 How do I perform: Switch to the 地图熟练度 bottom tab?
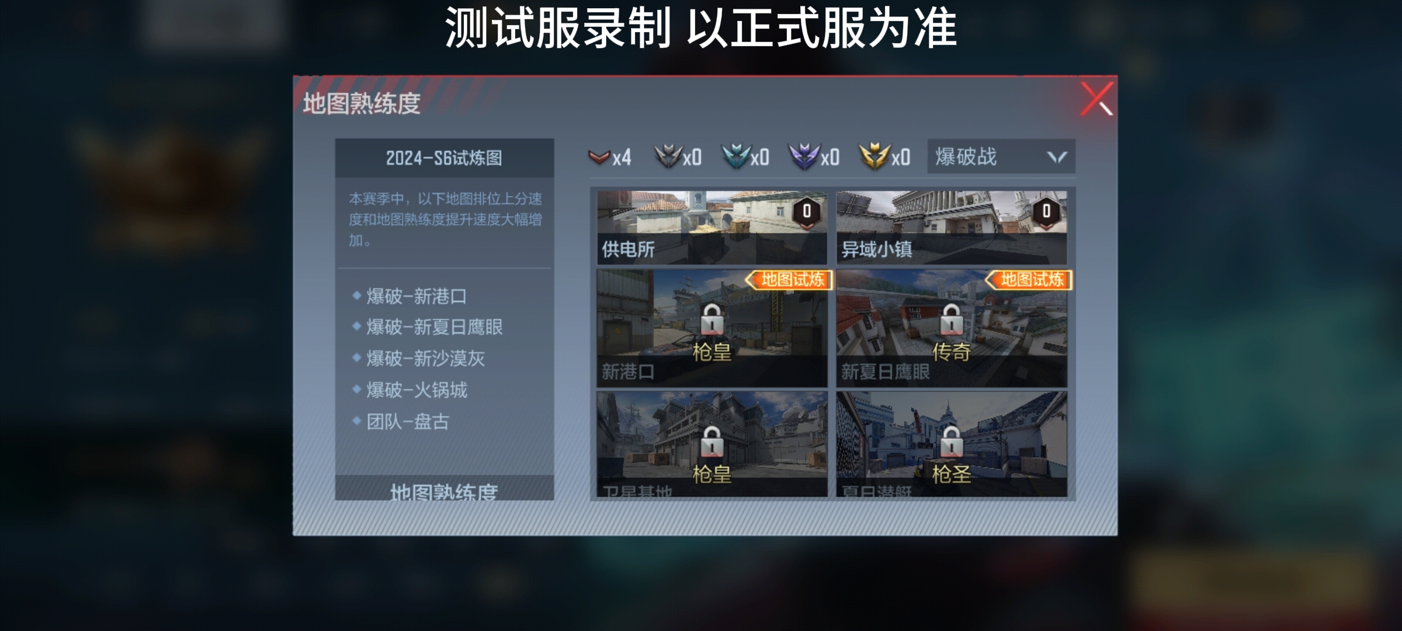pyautogui.click(x=444, y=490)
